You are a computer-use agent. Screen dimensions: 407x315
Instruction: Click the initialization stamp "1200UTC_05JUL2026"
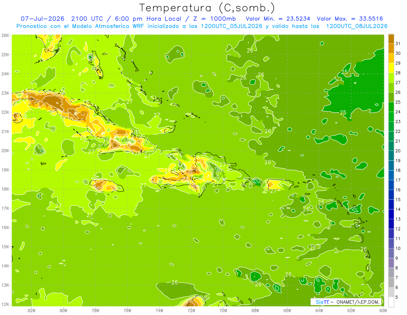pos(232,26)
